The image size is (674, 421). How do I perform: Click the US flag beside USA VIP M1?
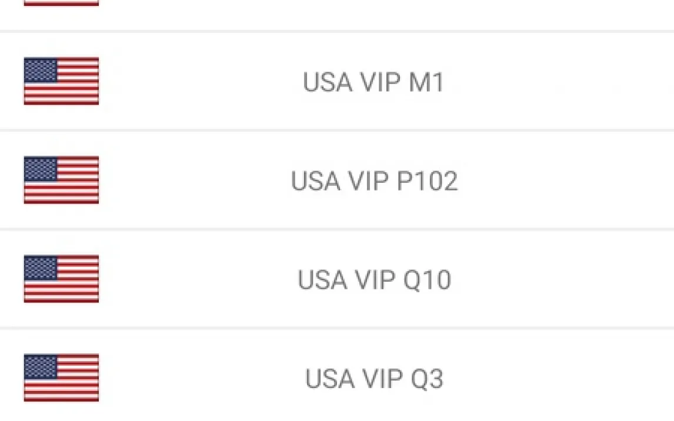pos(62,81)
